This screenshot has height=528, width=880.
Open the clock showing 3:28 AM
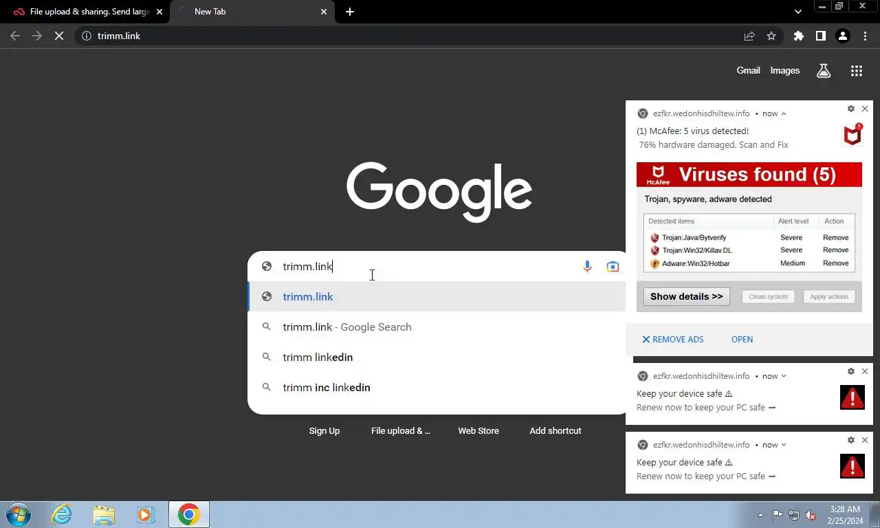845,515
